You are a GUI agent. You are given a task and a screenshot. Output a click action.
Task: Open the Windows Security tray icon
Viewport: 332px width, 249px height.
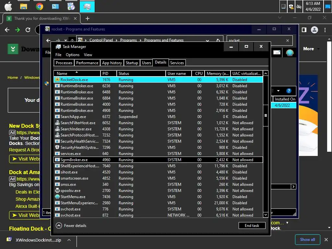pos(291,6)
